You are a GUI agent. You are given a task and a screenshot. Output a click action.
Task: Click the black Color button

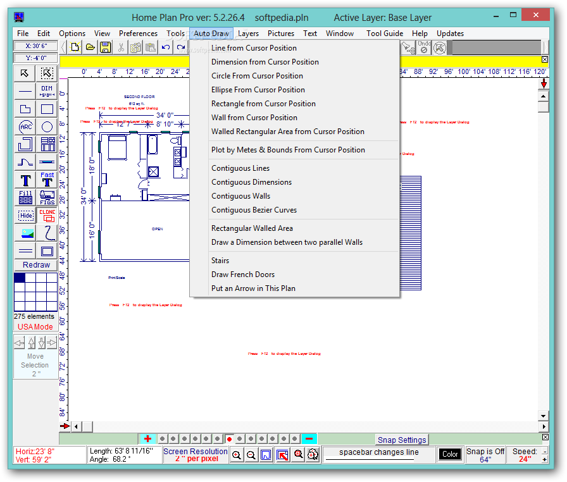tap(450, 454)
